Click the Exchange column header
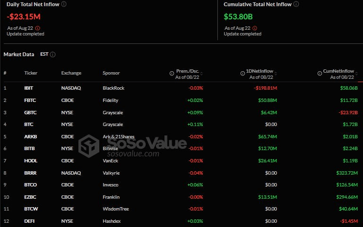 (x=71, y=73)
